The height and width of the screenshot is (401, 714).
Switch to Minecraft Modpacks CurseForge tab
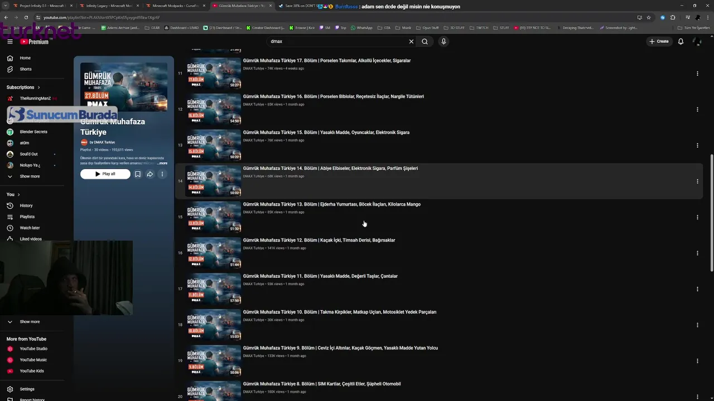tap(173, 6)
